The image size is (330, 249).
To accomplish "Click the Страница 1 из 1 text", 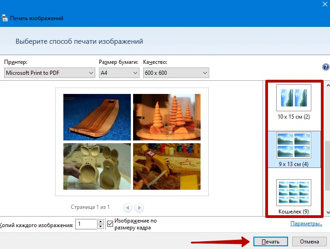I will (x=90, y=207).
